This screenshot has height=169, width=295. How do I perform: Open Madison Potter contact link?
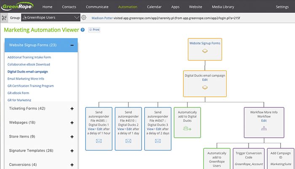102,18
